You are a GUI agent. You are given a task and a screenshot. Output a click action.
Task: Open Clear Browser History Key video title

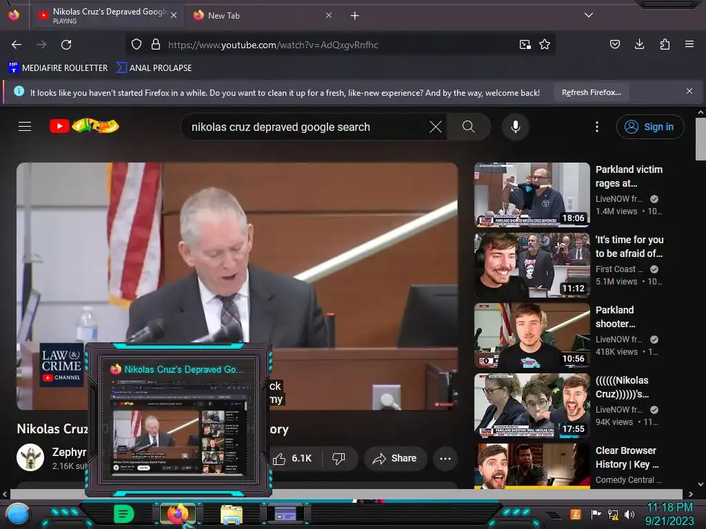coord(627,457)
